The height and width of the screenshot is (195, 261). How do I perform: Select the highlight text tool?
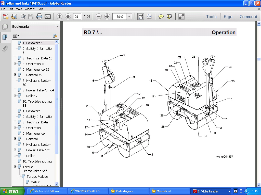tap(169, 17)
